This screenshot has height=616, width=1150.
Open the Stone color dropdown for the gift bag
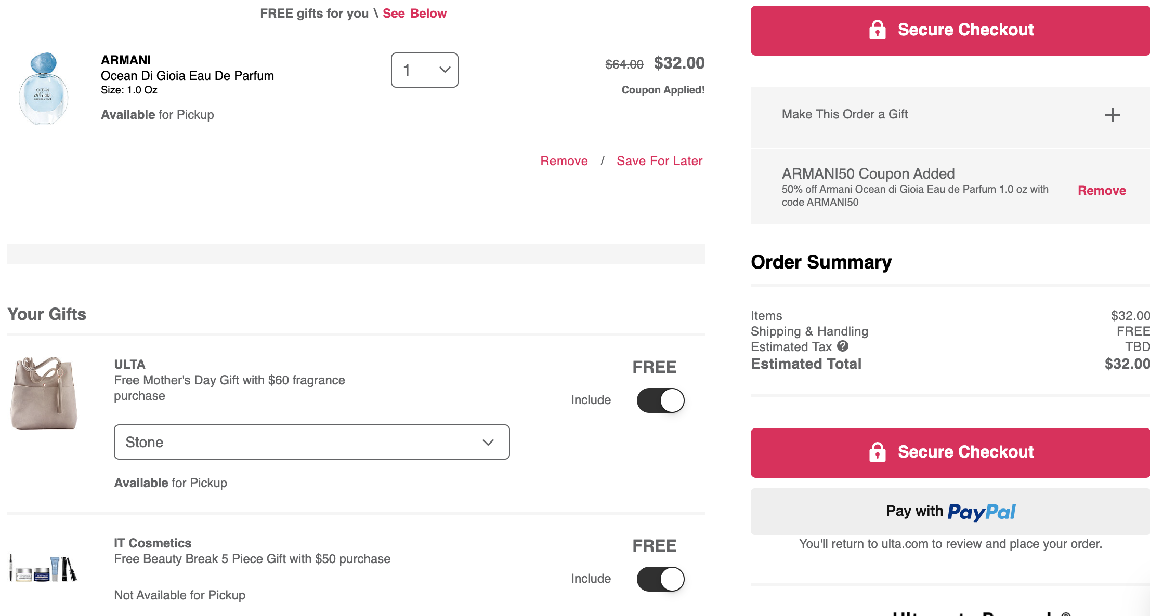coord(312,442)
